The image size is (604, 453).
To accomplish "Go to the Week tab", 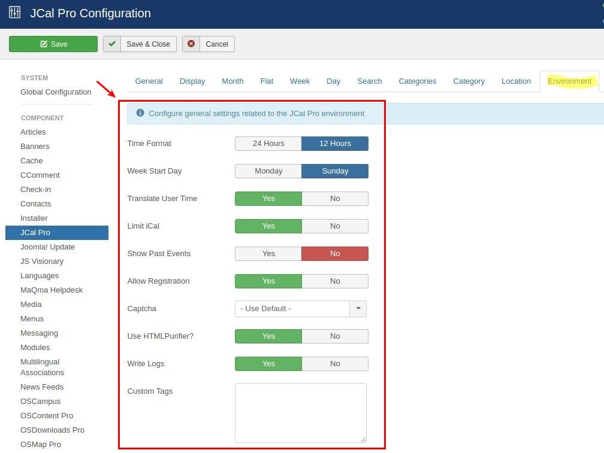I will tap(300, 81).
